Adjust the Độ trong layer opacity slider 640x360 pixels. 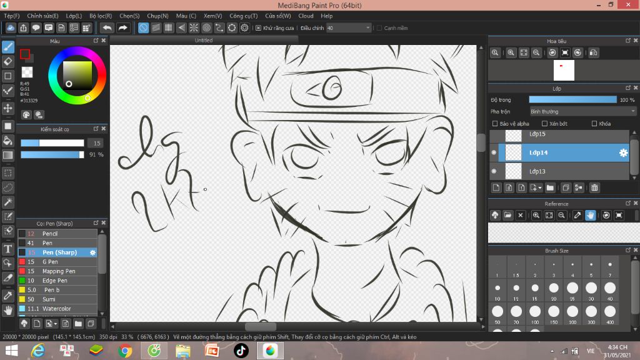(572, 99)
